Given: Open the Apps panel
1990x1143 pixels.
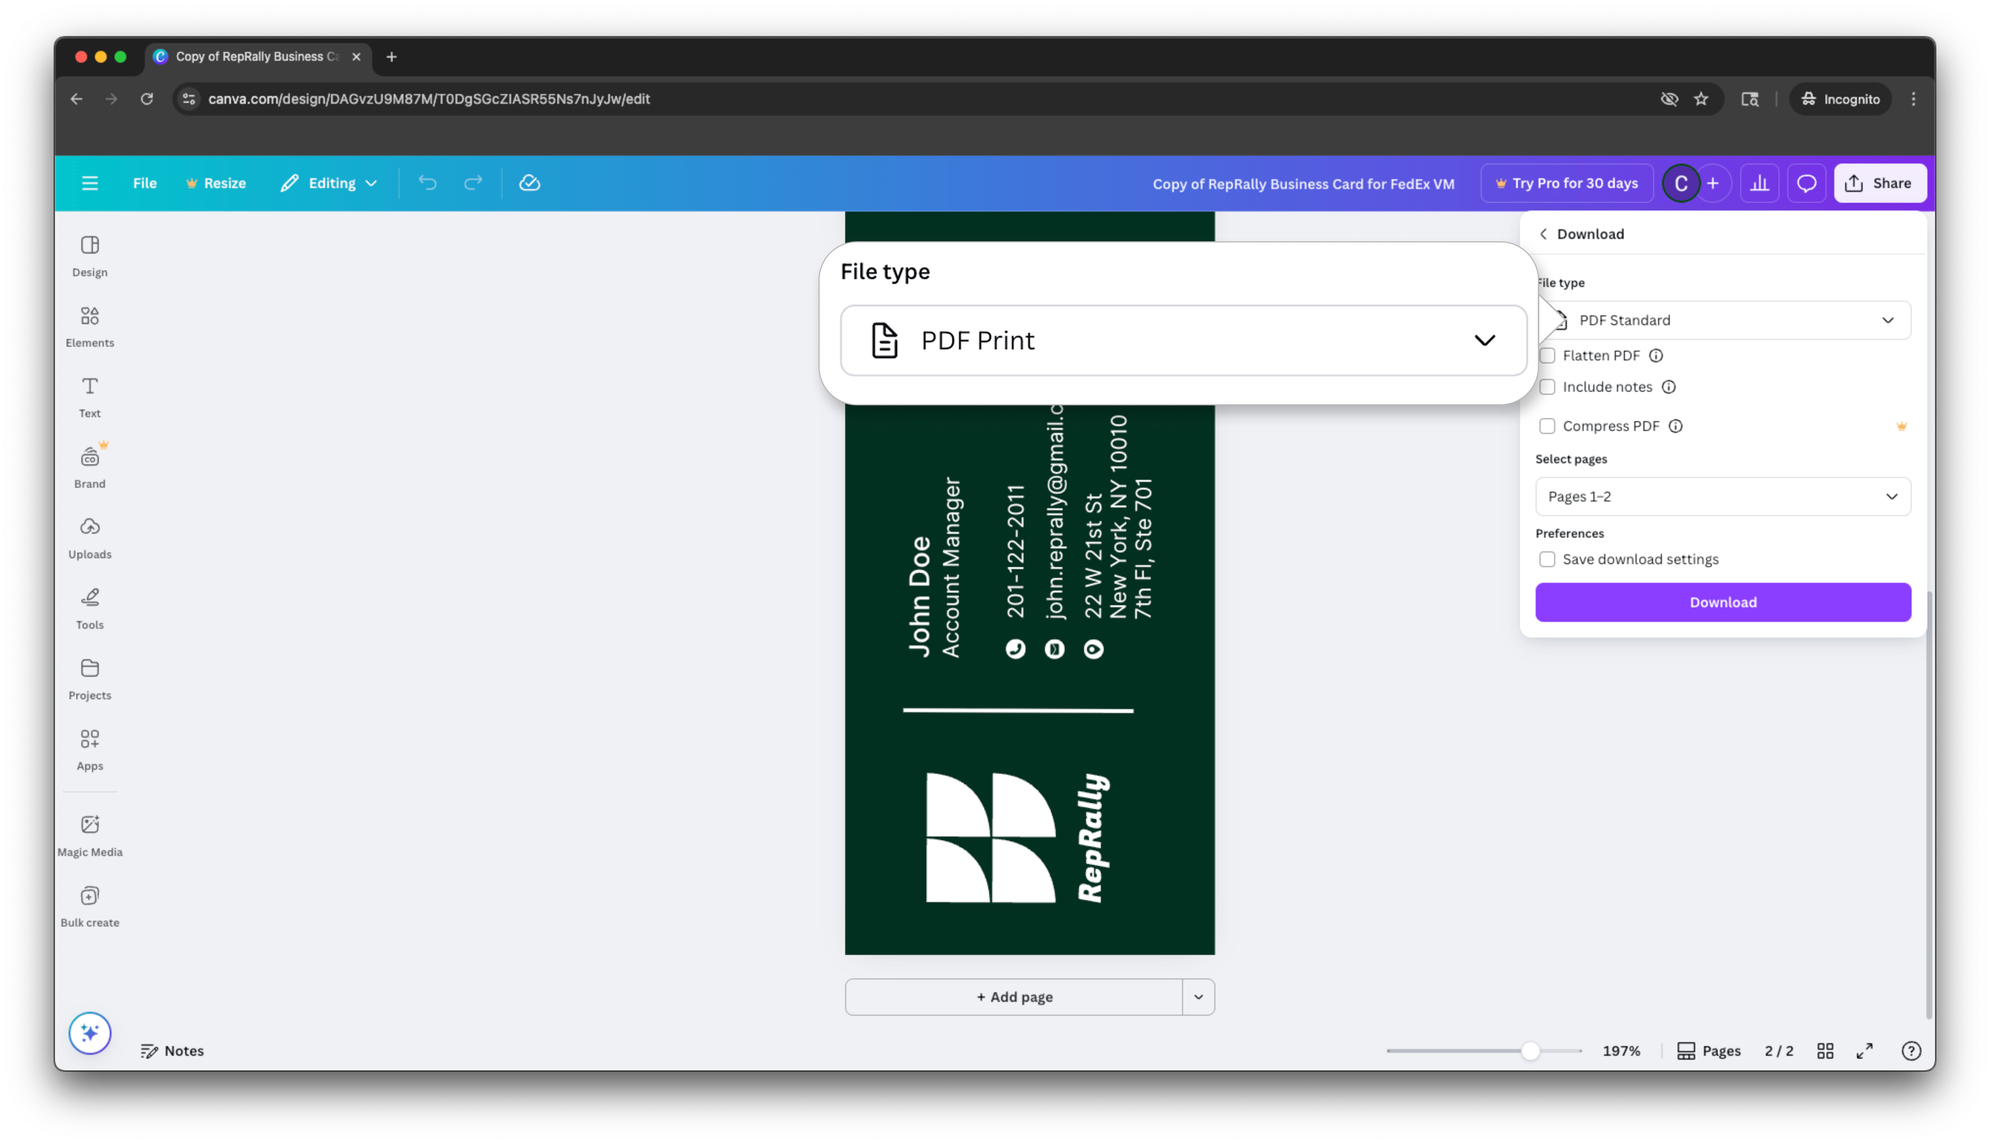Looking at the screenshot, I should [89, 751].
